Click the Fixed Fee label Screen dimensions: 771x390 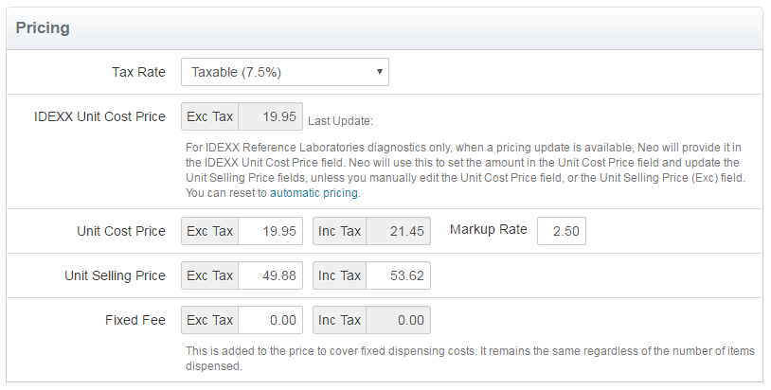[x=134, y=320]
